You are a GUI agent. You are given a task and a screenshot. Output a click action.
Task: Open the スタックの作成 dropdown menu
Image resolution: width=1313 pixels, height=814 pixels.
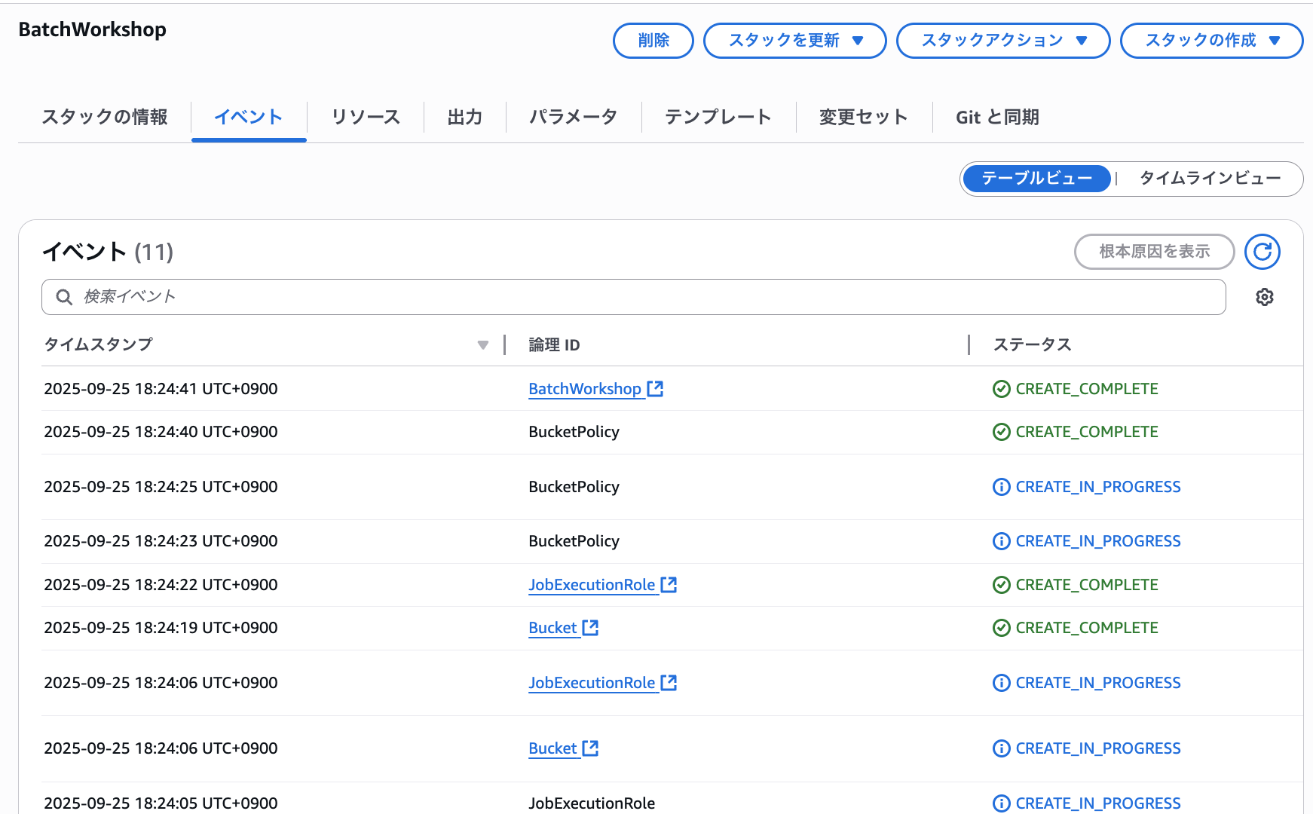click(x=1212, y=41)
